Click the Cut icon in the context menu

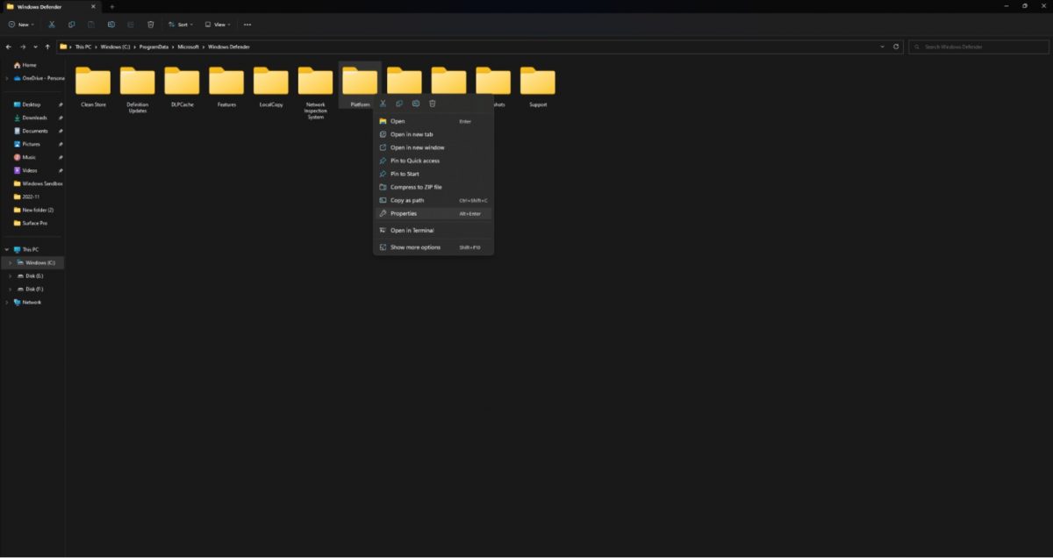[383, 104]
